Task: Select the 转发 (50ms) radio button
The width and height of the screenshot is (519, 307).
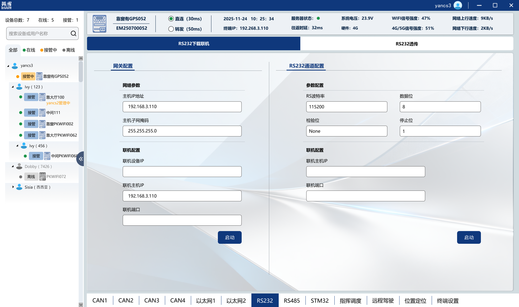Action: [x=171, y=29]
